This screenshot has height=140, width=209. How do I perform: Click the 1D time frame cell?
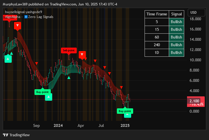[157, 53]
